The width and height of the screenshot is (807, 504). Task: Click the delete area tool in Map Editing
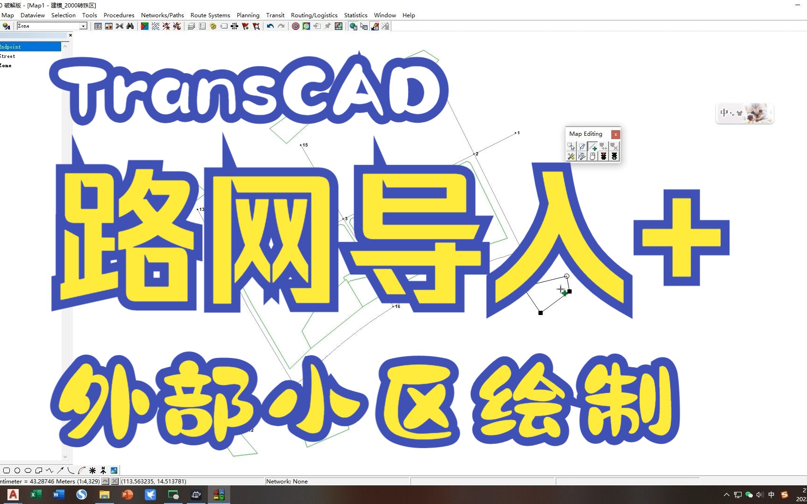coord(614,147)
